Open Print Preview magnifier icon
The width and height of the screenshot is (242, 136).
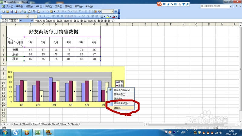click(x=29, y=12)
